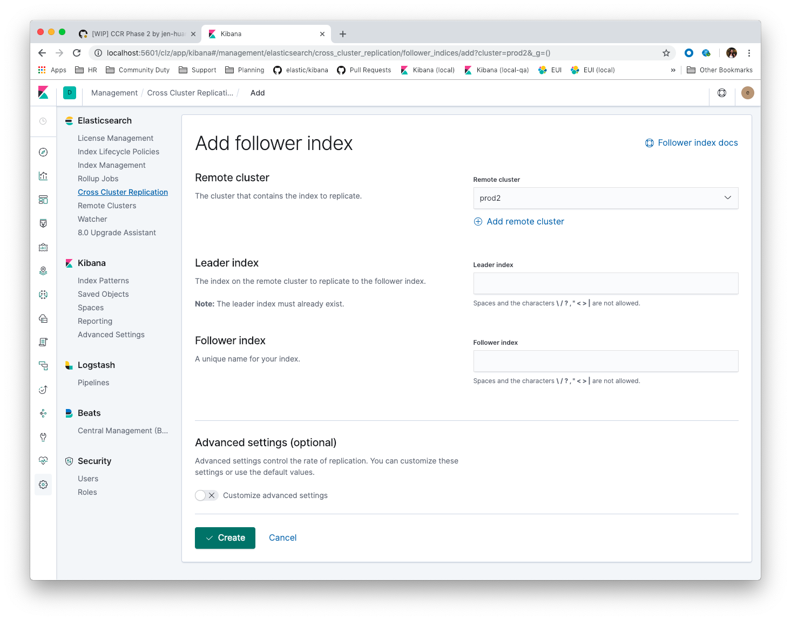
Task: Open the green D space selector
Action: coord(70,93)
